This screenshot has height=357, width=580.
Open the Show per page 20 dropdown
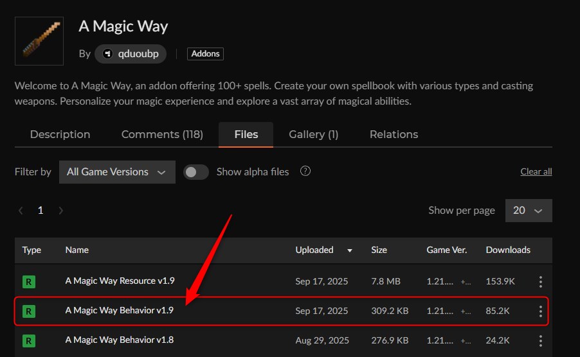click(528, 211)
